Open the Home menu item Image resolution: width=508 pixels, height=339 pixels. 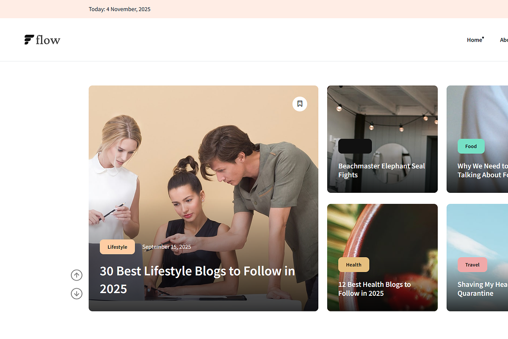(475, 40)
